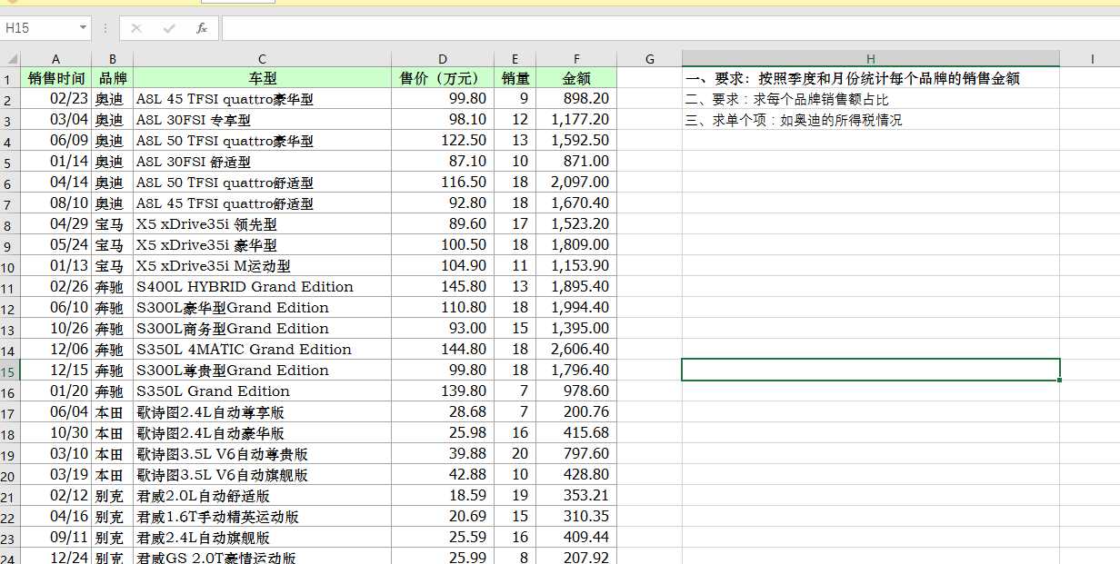Viewport: 1120px width, 564px height.
Task: Click date cell 12/06
Action: [x=55, y=350]
